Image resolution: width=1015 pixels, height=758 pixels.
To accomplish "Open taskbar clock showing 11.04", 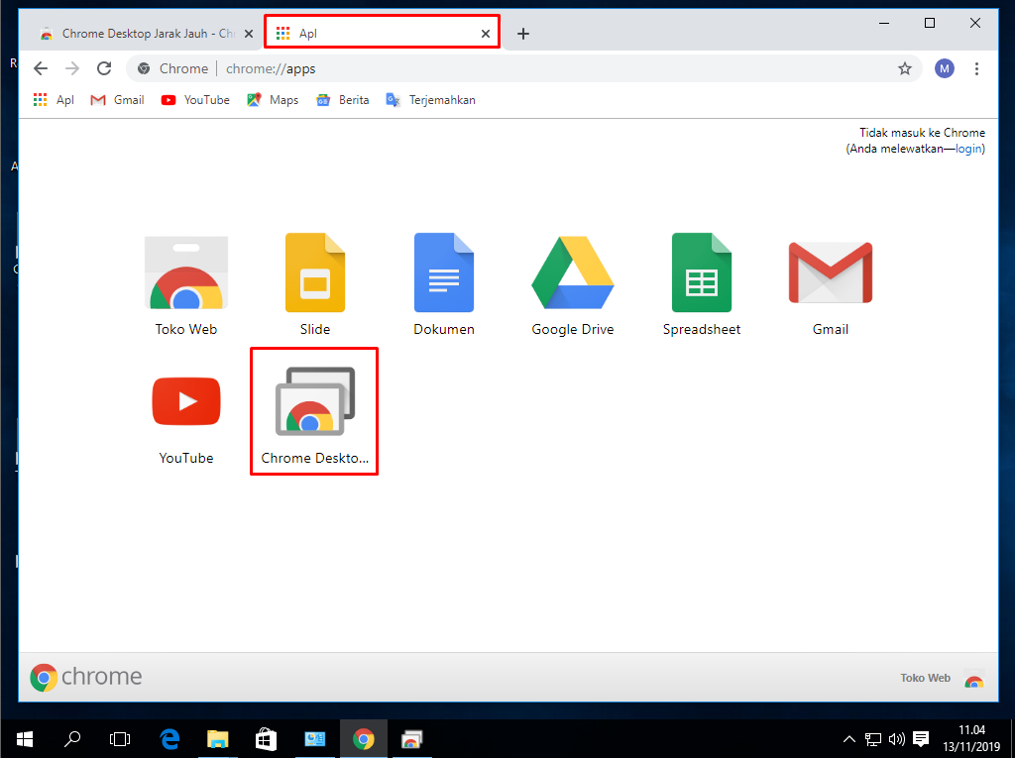I will click(971, 738).
